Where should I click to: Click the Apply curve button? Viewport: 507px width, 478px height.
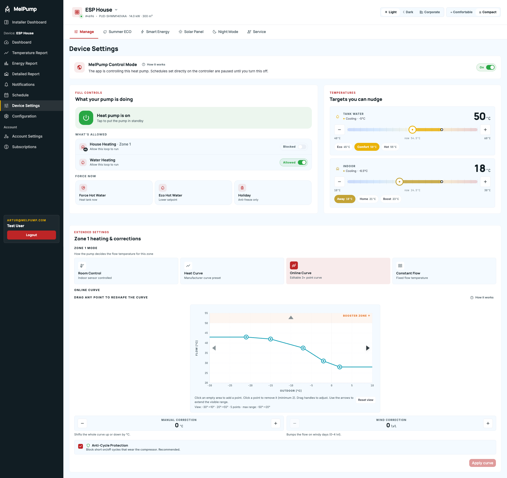[x=482, y=463]
